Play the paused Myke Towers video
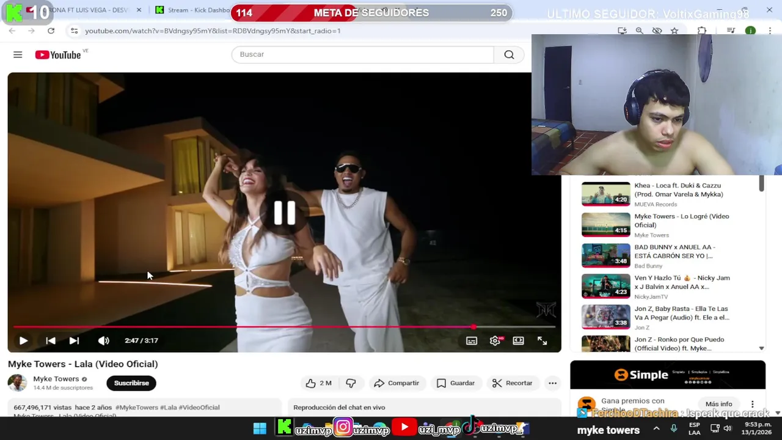The height and width of the screenshot is (440, 782). (23, 341)
